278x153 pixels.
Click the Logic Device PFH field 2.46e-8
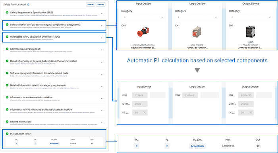click(x=190, y=95)
